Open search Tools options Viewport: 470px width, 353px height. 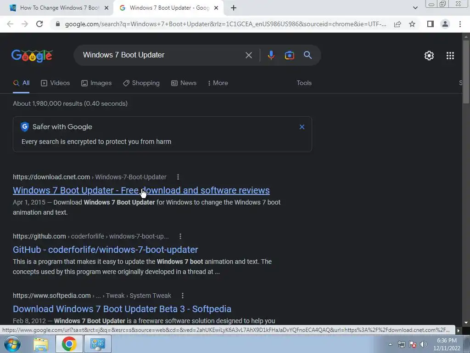[x=304, y=83]
